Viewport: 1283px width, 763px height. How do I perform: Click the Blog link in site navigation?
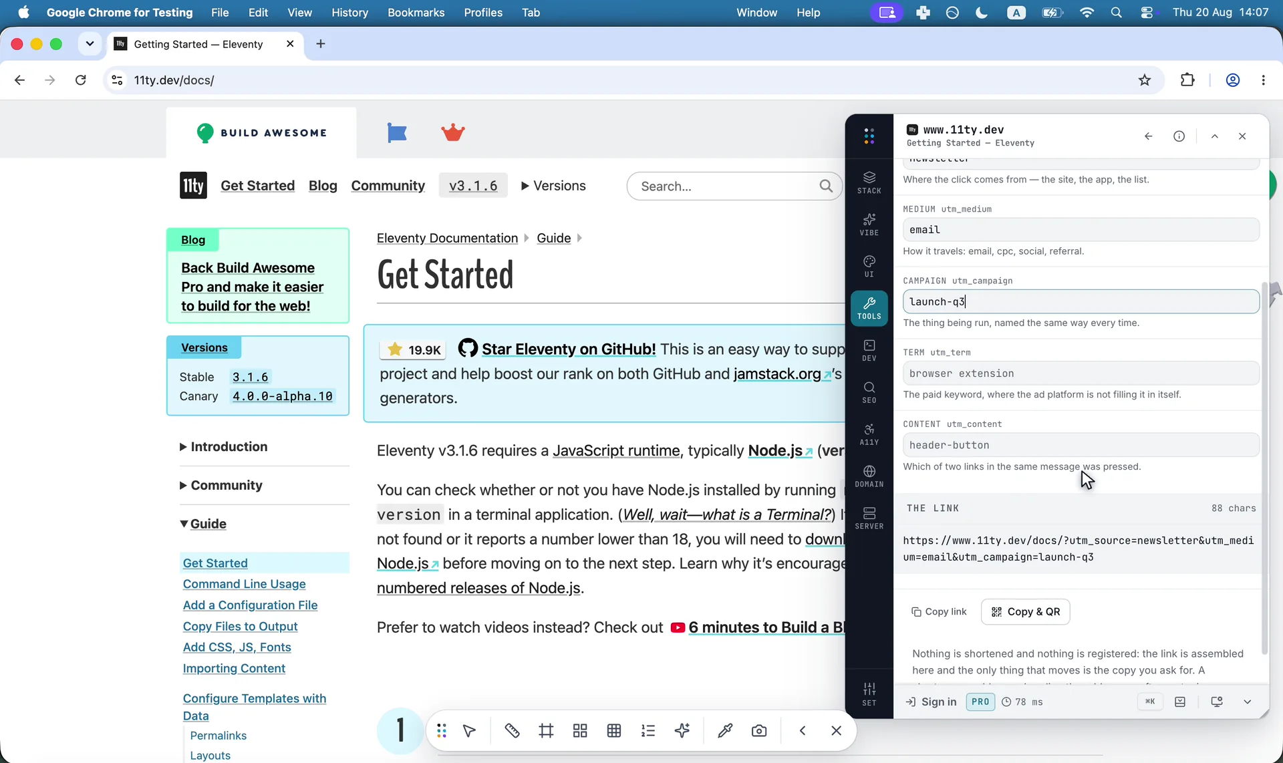[323, 186]
